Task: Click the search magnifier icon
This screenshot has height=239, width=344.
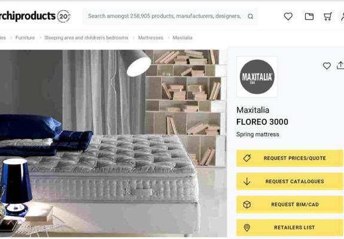Action: pos(250,16)
